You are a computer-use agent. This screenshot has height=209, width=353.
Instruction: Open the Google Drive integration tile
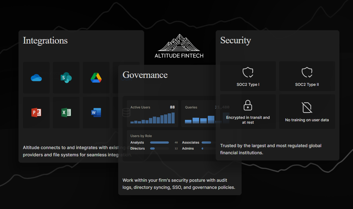point(96,78)
